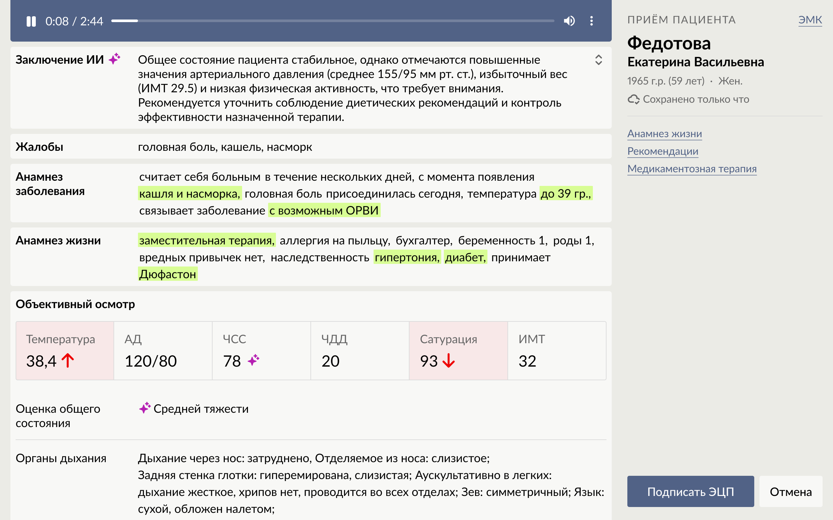Click the Заключение ИИ summary paragraph
The height and width of the screenshot is (520, 833).
(x=352, y=88)
